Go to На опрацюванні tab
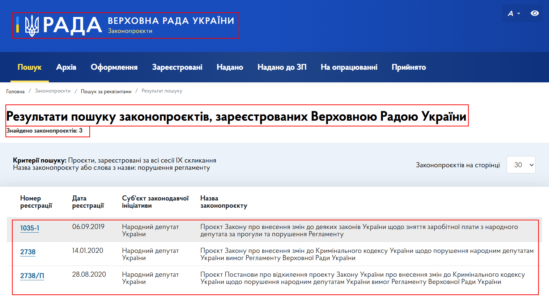Screen dimensions: 549x298 [x=349, y=67]
